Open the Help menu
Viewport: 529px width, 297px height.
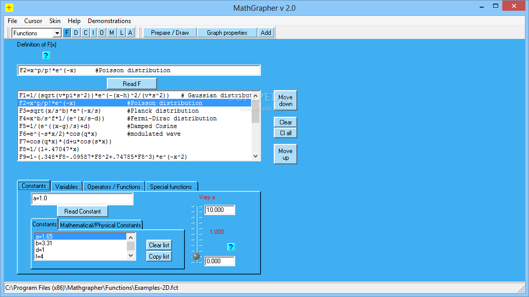[x=74, y=21]
